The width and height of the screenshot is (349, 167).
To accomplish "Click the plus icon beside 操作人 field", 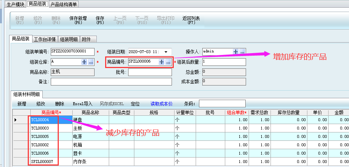I will click(x=236, y=52).
